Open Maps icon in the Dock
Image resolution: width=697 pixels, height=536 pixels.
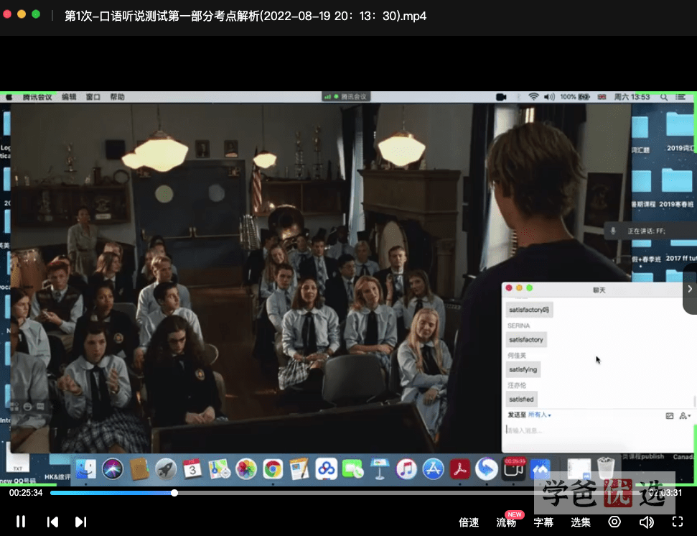(x=219, y=469)
